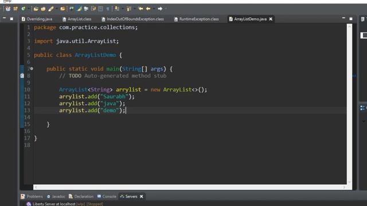Click the top icon in the right side panel

(362, 19)
